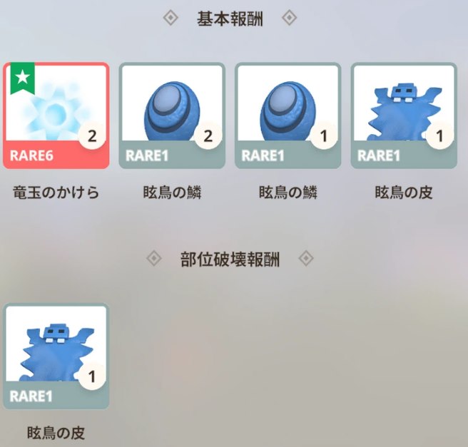Viewport: 468px width, 447px height.
Task: Click quantity badge 1 on part-break 眩鳥の皮
Action: 92,376
